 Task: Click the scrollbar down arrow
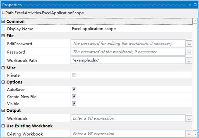pyautogui.click(x=195, y=134)
